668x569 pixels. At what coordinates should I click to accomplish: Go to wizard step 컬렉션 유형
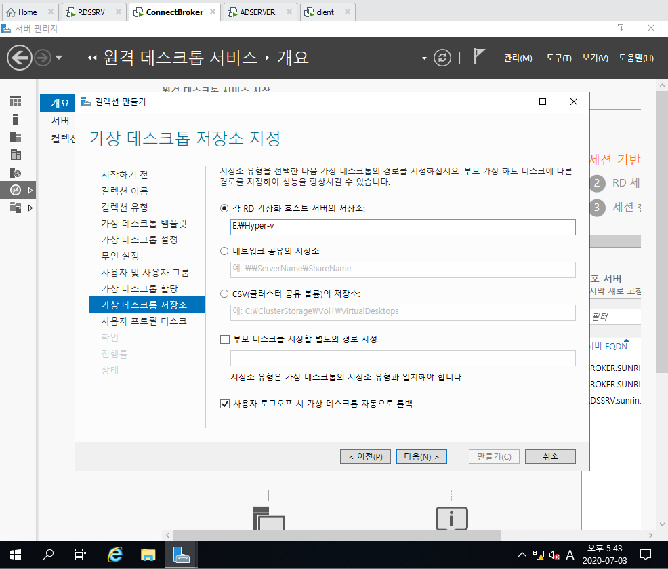[125, 208]
